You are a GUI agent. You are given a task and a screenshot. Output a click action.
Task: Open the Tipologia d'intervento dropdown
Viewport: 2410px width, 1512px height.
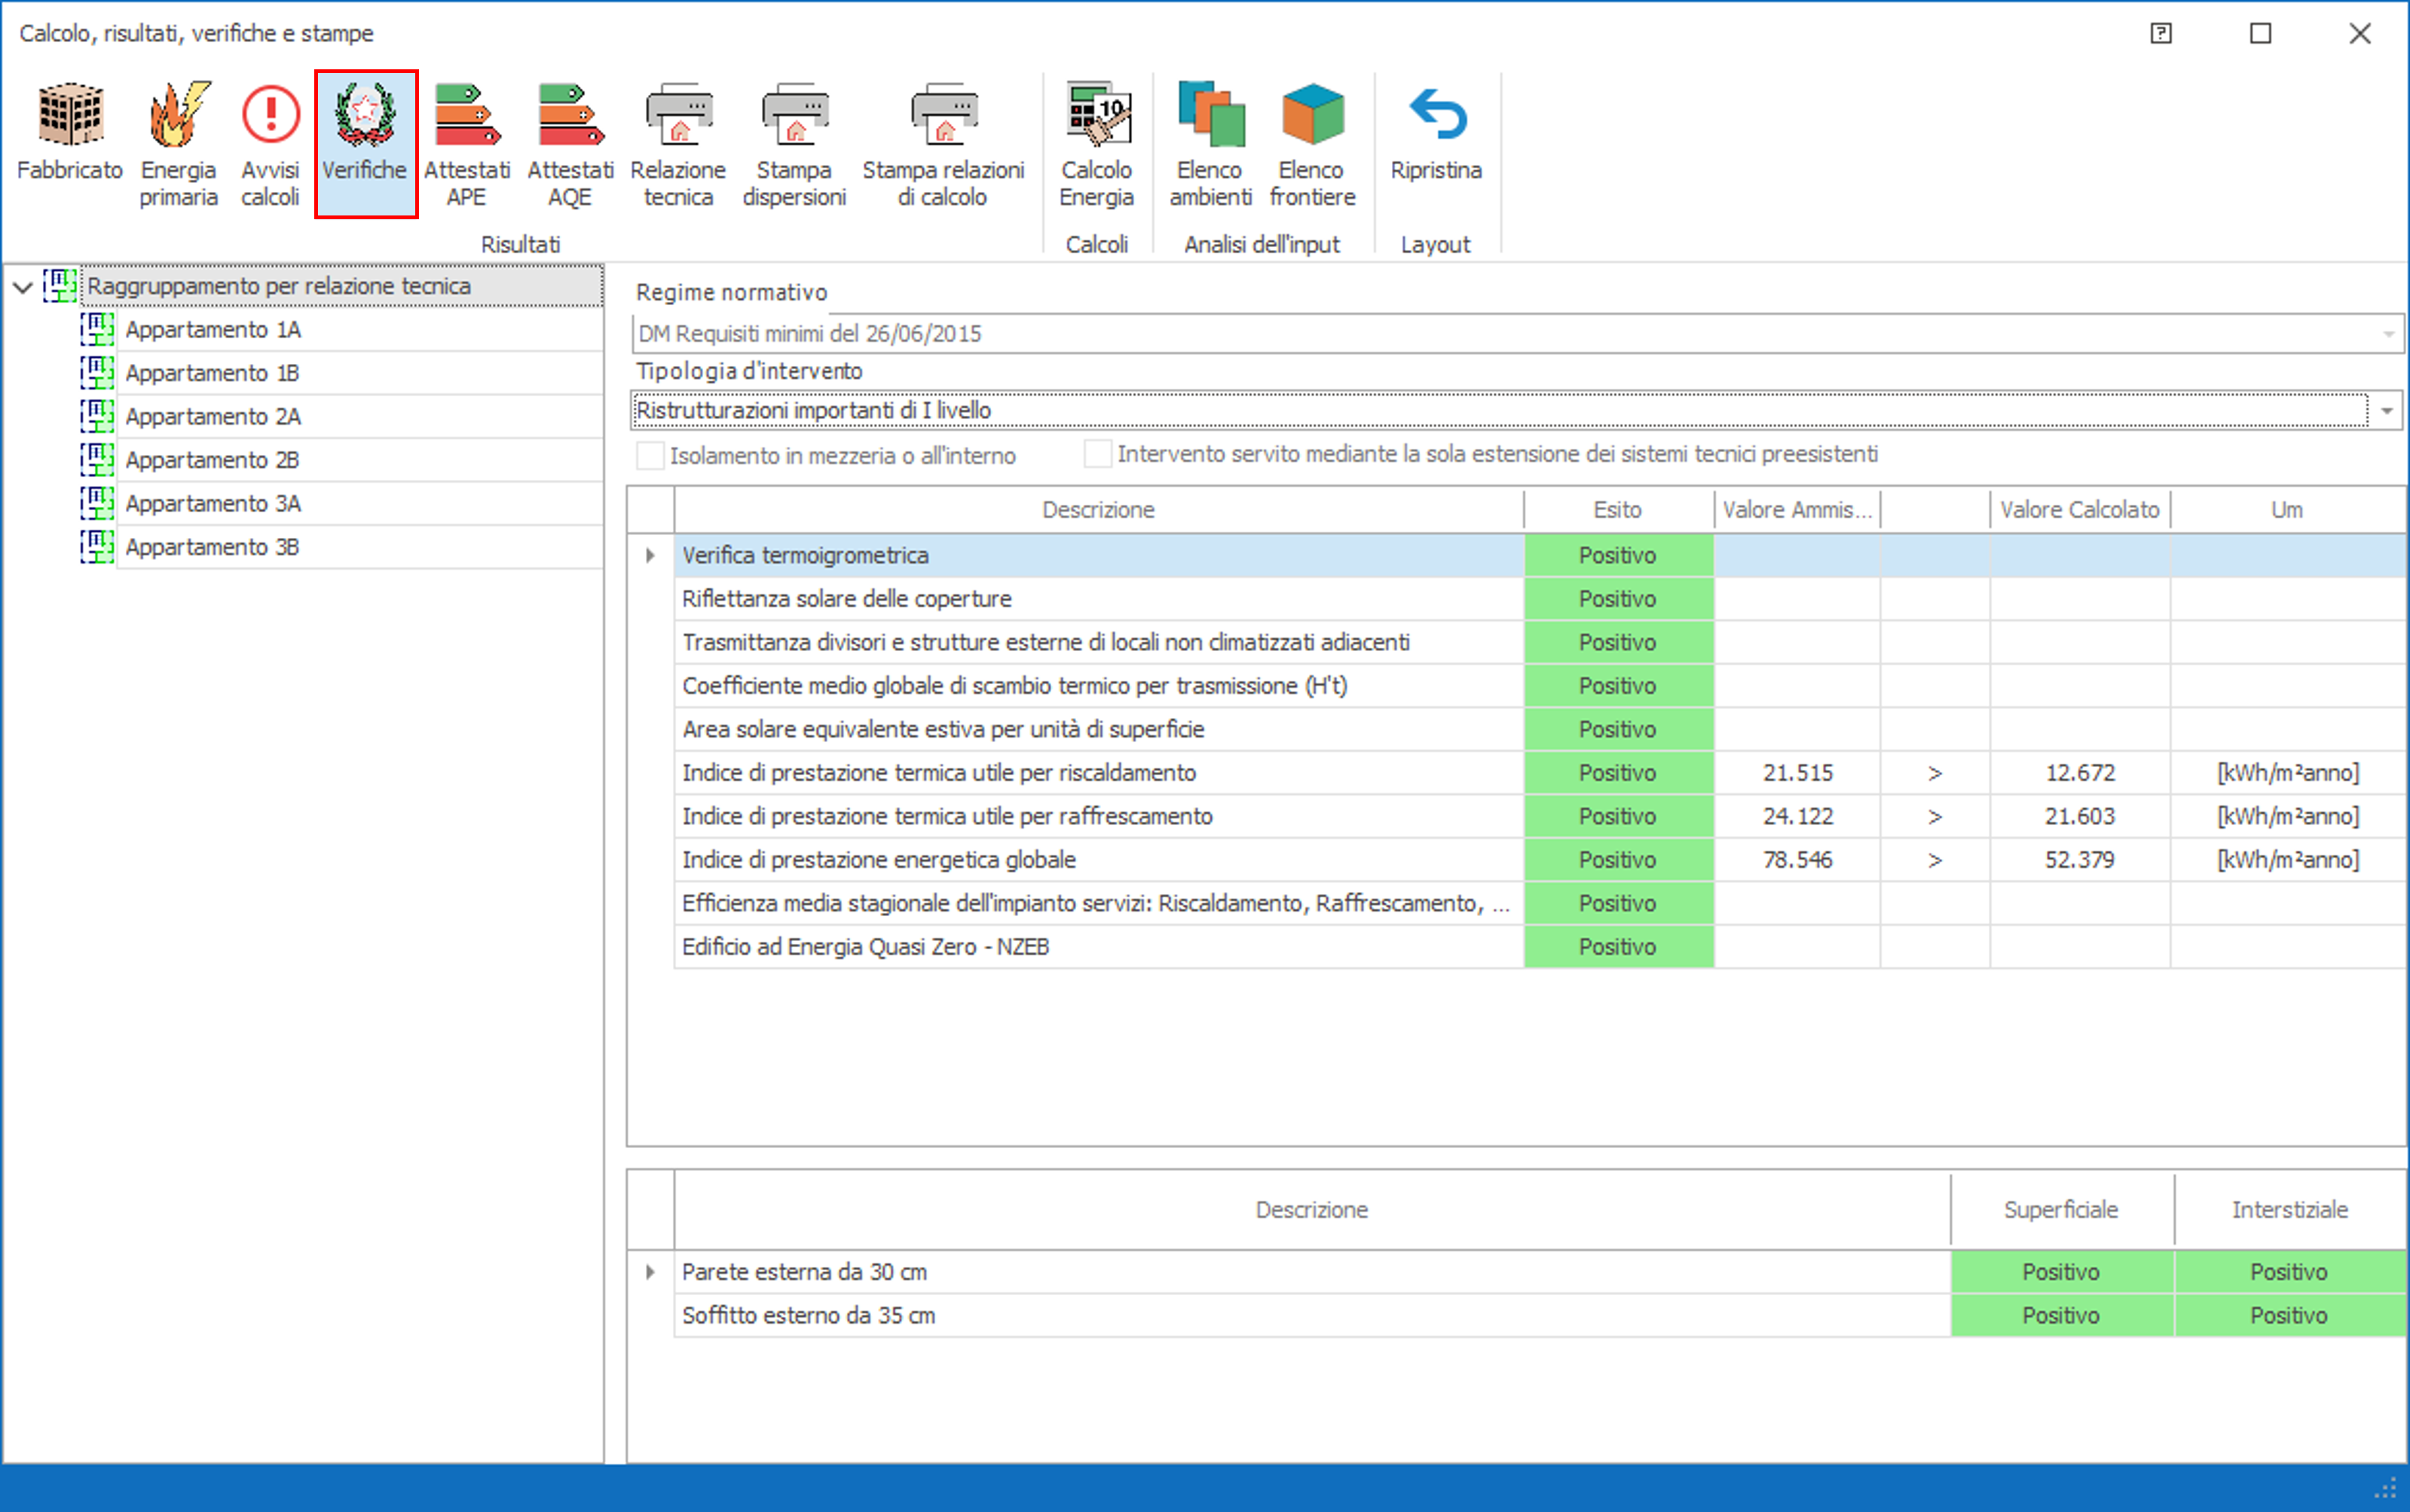(2387, 411)
